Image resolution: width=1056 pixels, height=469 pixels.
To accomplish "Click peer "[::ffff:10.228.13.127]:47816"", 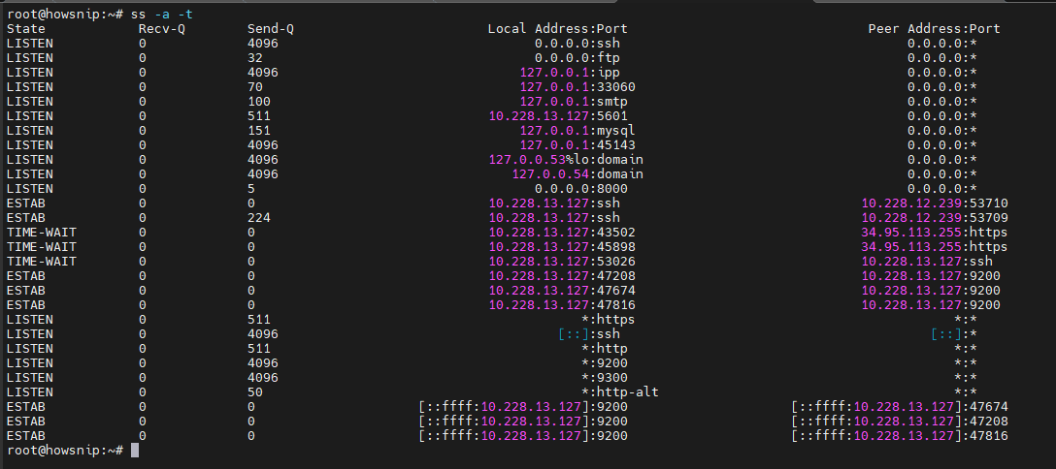I will point(900,435).
